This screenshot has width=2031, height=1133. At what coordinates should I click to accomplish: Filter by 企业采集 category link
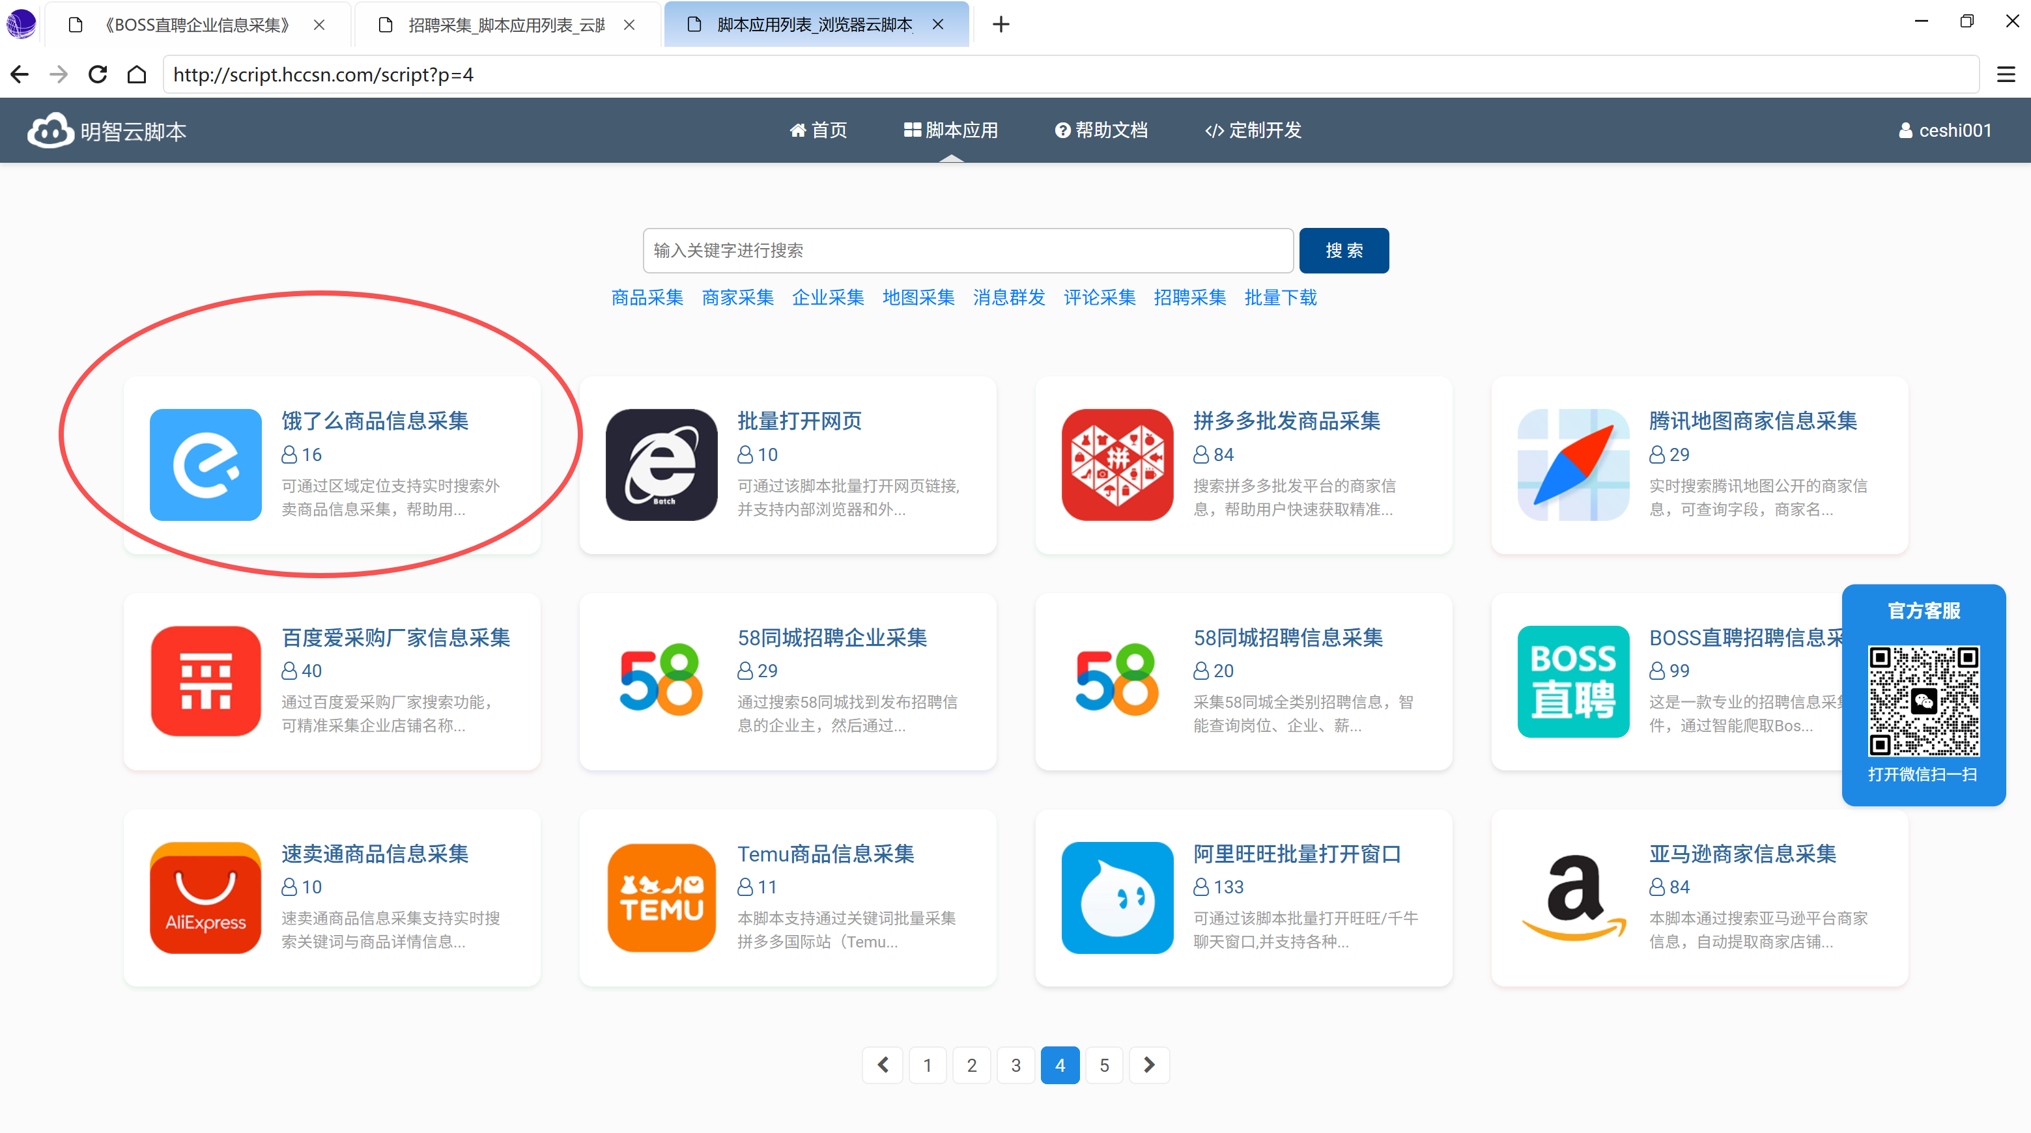[828, 297]
